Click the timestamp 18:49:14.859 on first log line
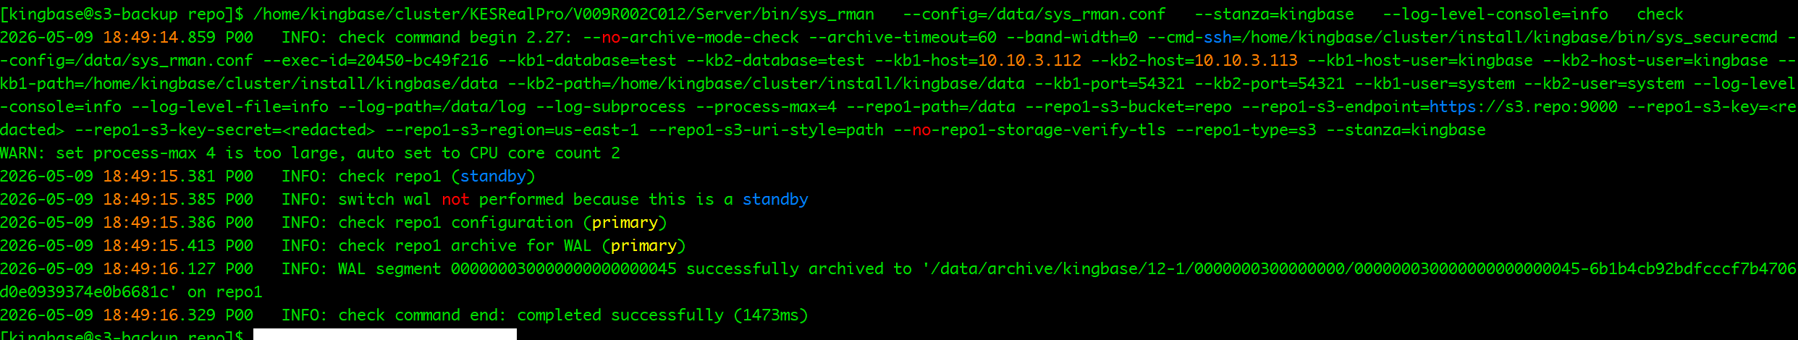Viewport: 1798px width, 340px height. 159,38
